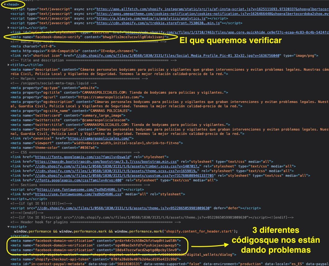Image resolution: width=329 pixels, height=266 pixels.
Task: Click the /snippets/social-meta-tags.liquid comment
Action: (54, 83)
